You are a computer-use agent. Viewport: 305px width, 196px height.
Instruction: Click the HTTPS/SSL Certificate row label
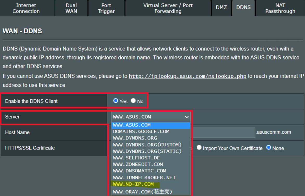point(30,148)
